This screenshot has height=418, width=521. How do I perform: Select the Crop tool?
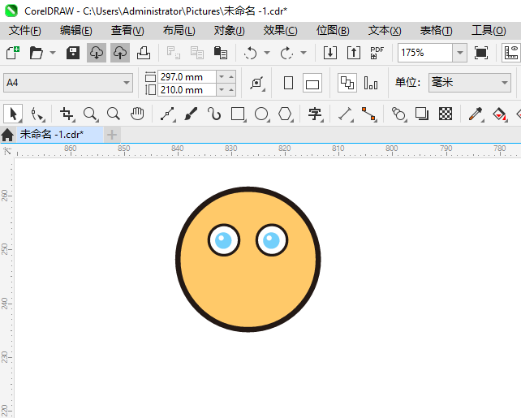click(x=67, y=114)
